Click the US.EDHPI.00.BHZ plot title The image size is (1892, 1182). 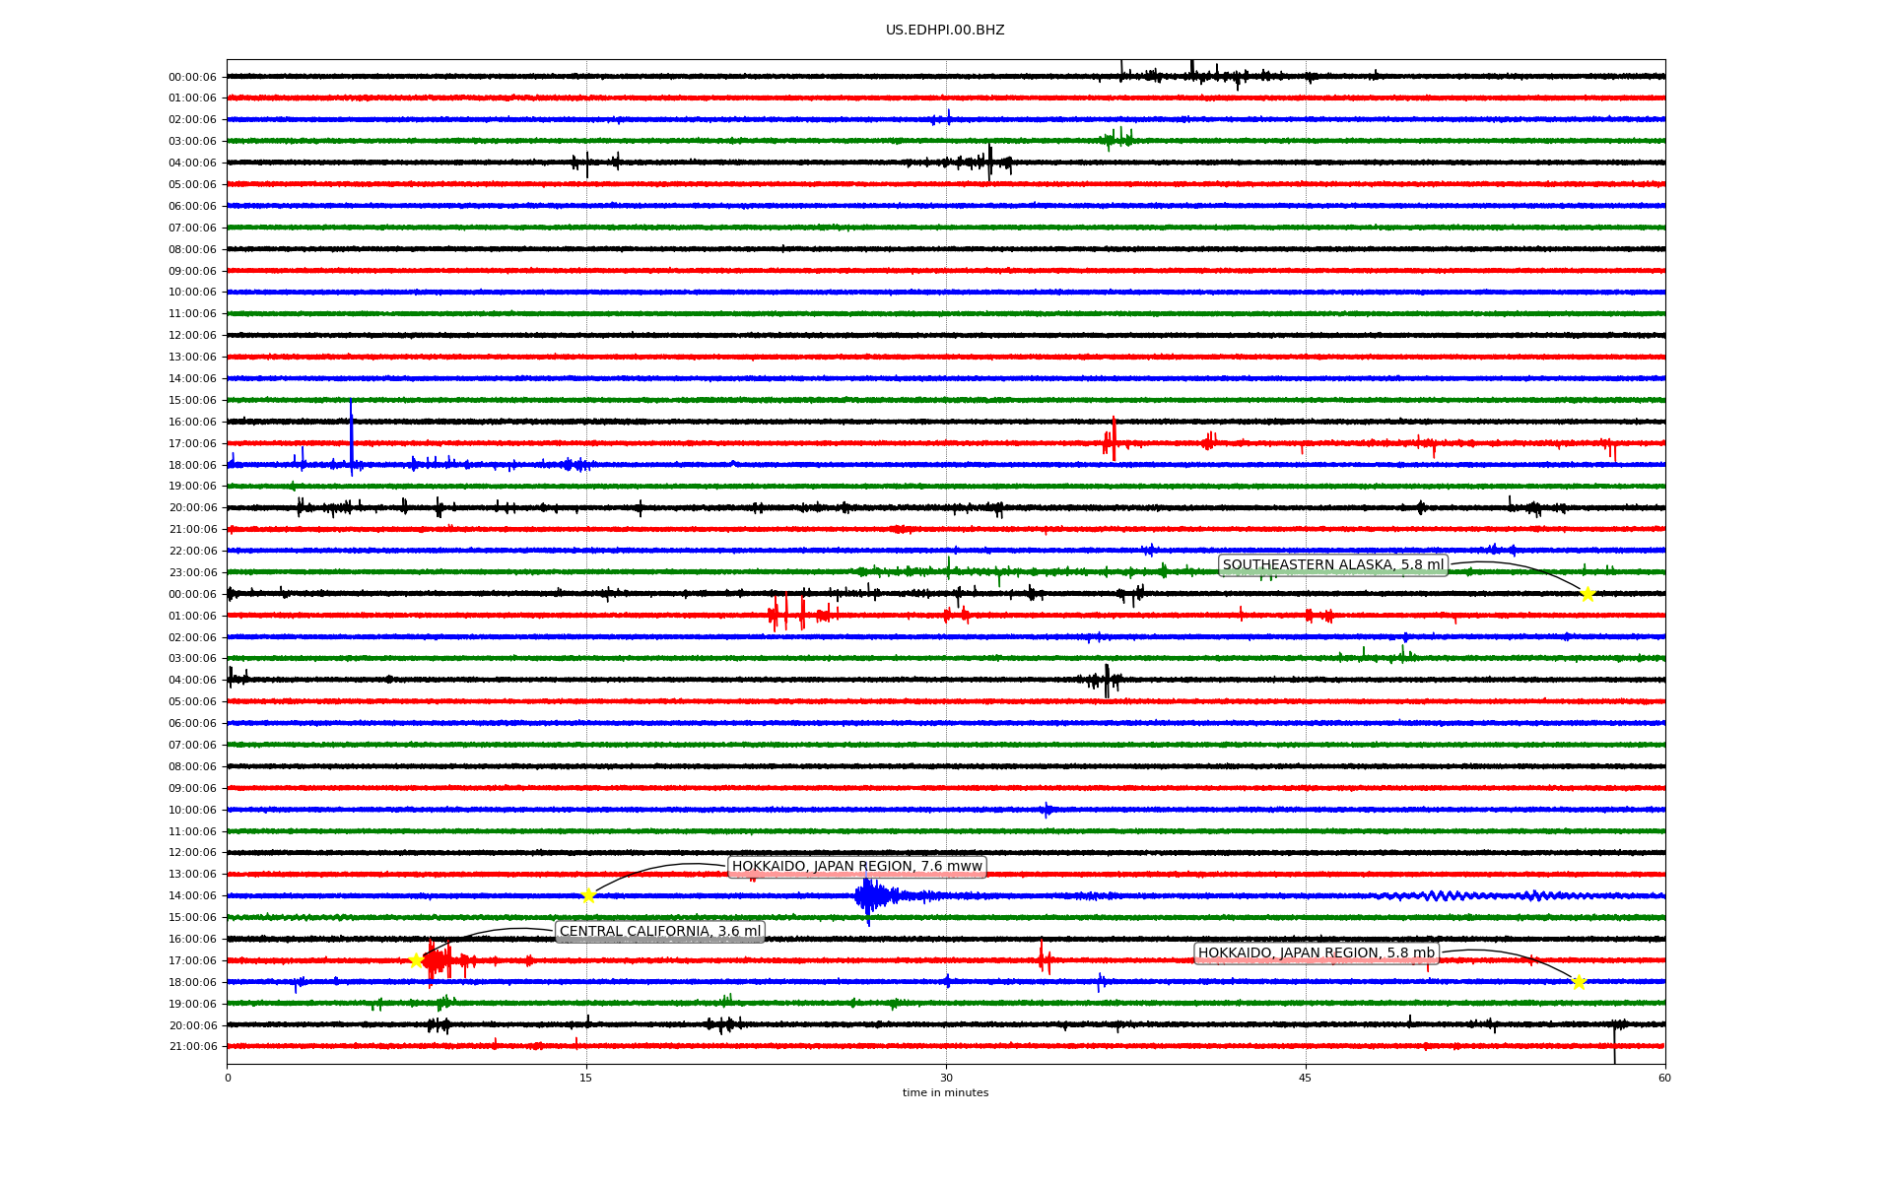(945, 31)
